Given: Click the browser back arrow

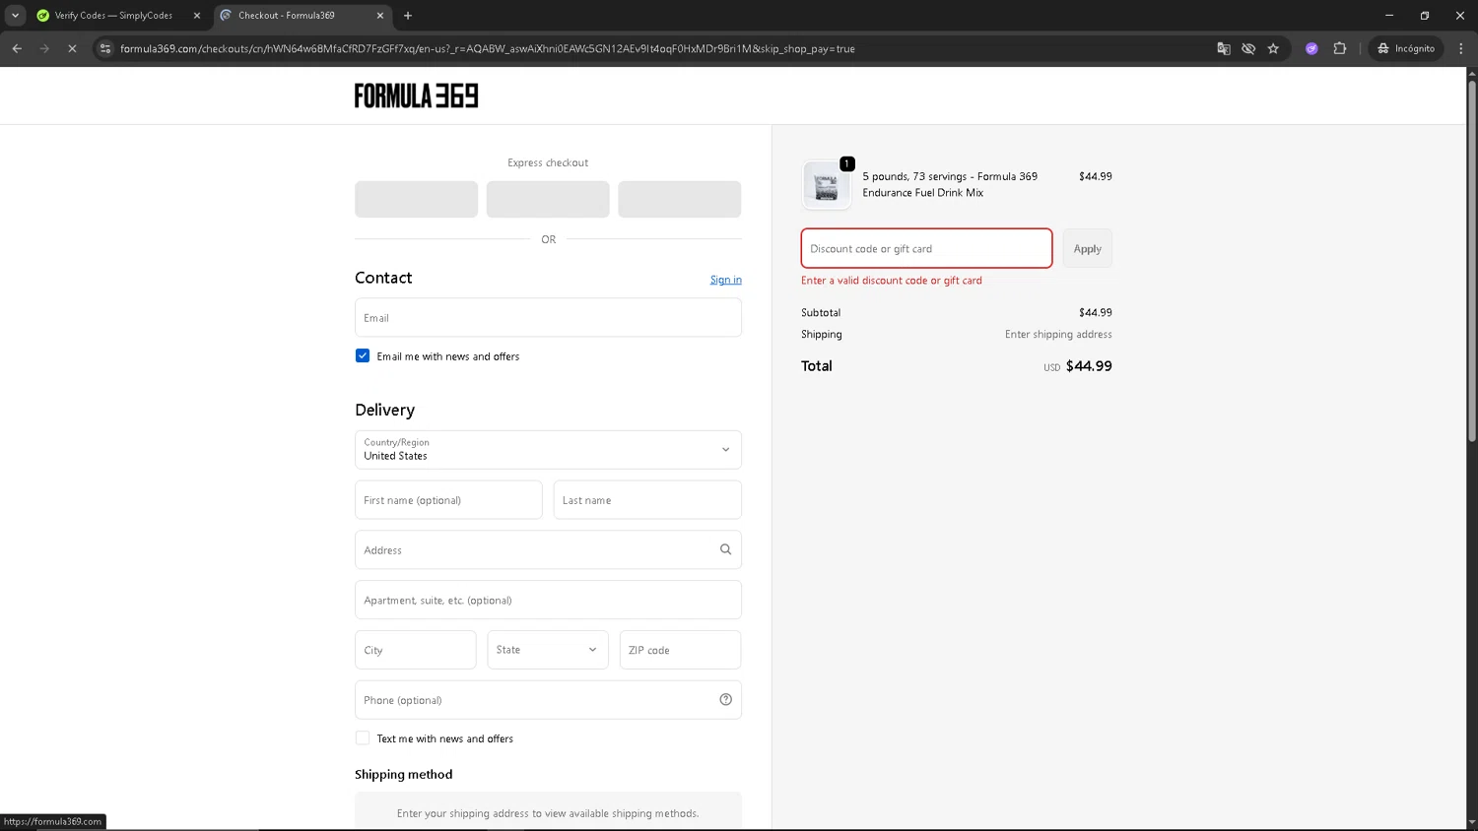Looking at the screenshot, I should (17, 48).
